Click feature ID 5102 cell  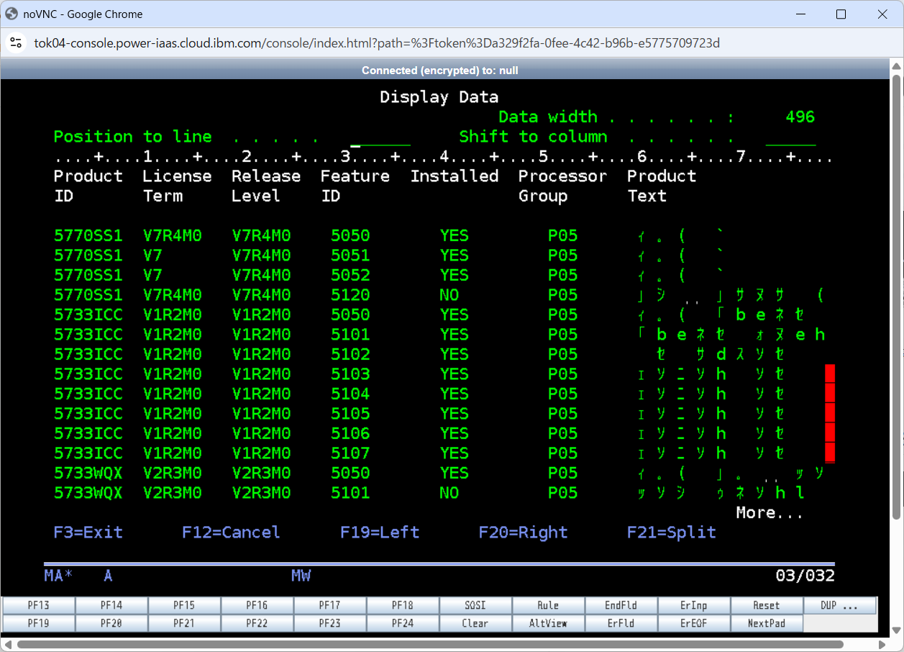pyautogui.click(x=350, y=355)
